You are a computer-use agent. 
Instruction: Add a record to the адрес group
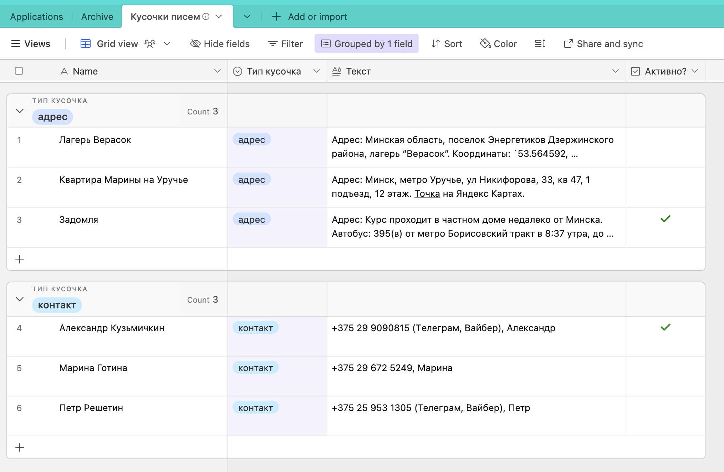[20, 259]
